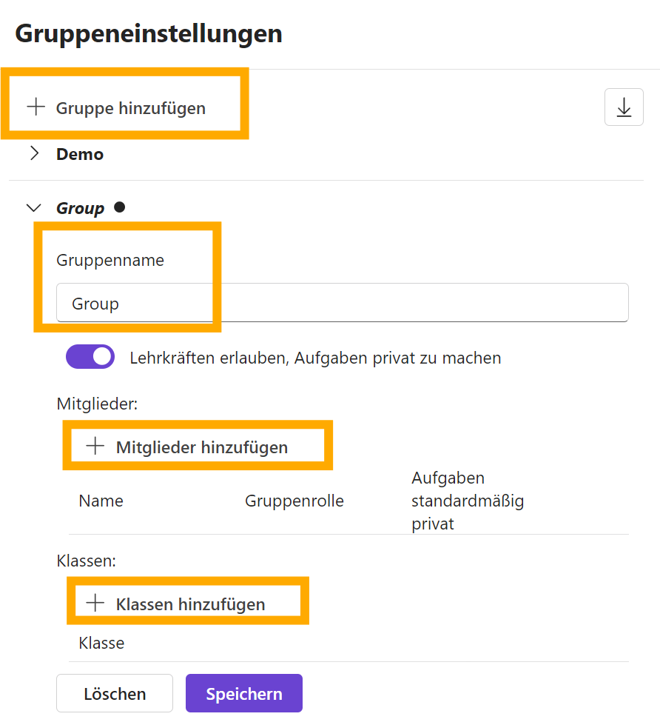Click the Gruppenrolle column header
Viewport: 660px width, 725px height.
point(294,501)
